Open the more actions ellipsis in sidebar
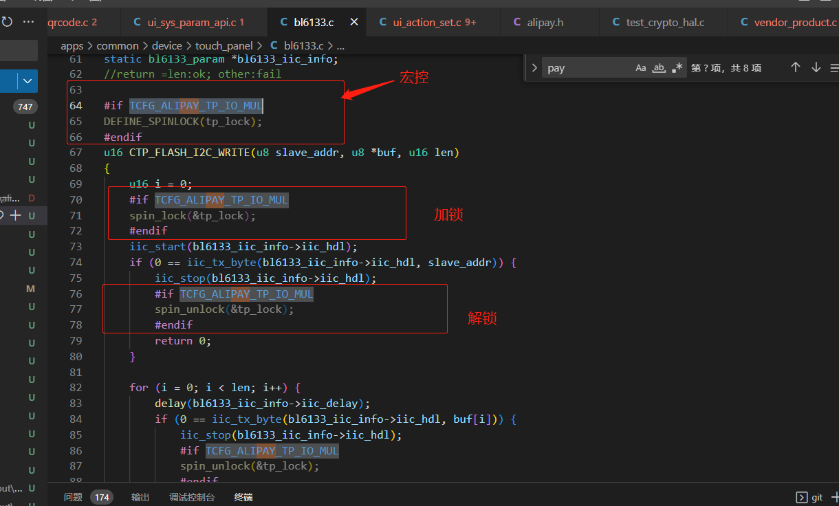 click(28, 22)
